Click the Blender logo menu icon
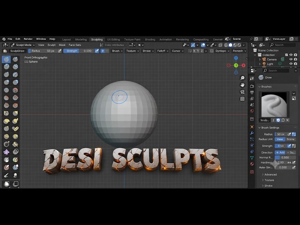The width and height of the screenshot is (300, 225). 4,39
